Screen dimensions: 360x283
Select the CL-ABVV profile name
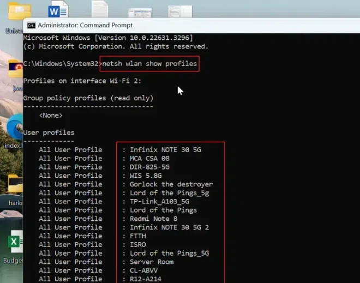(143, 270)
